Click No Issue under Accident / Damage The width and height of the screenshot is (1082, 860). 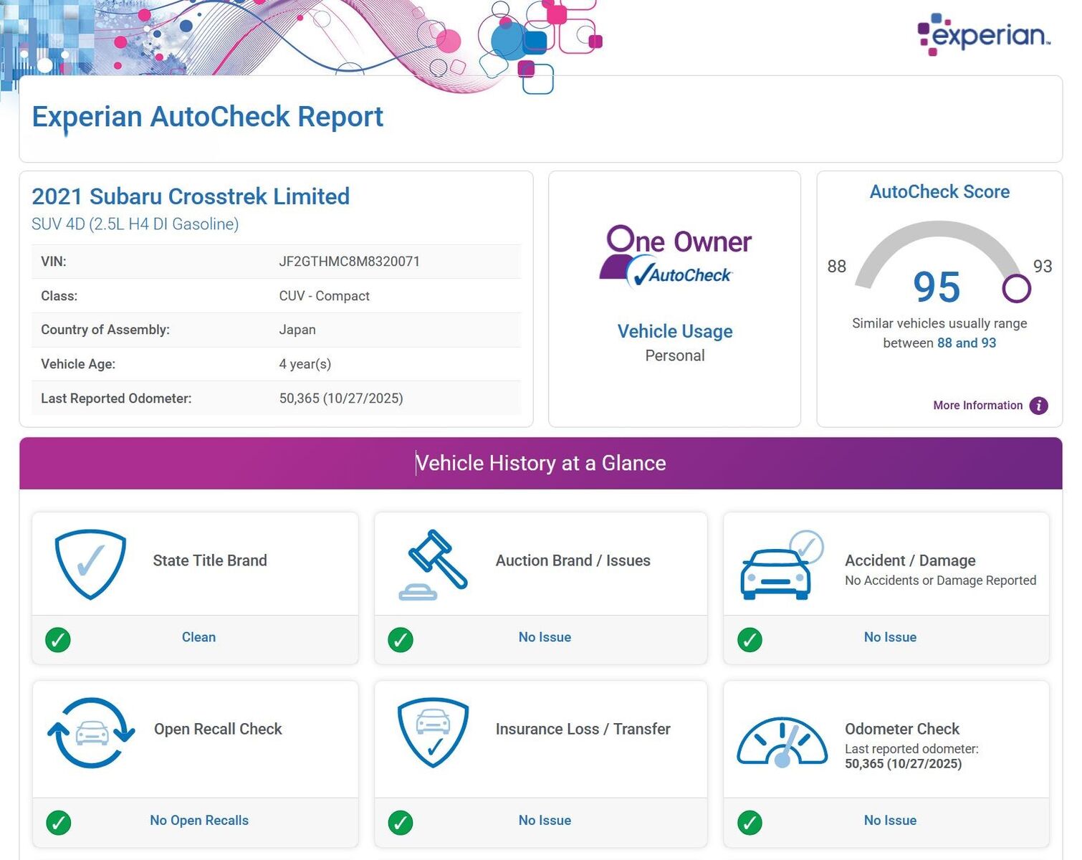pyautogui.click(x=890, y=637)
